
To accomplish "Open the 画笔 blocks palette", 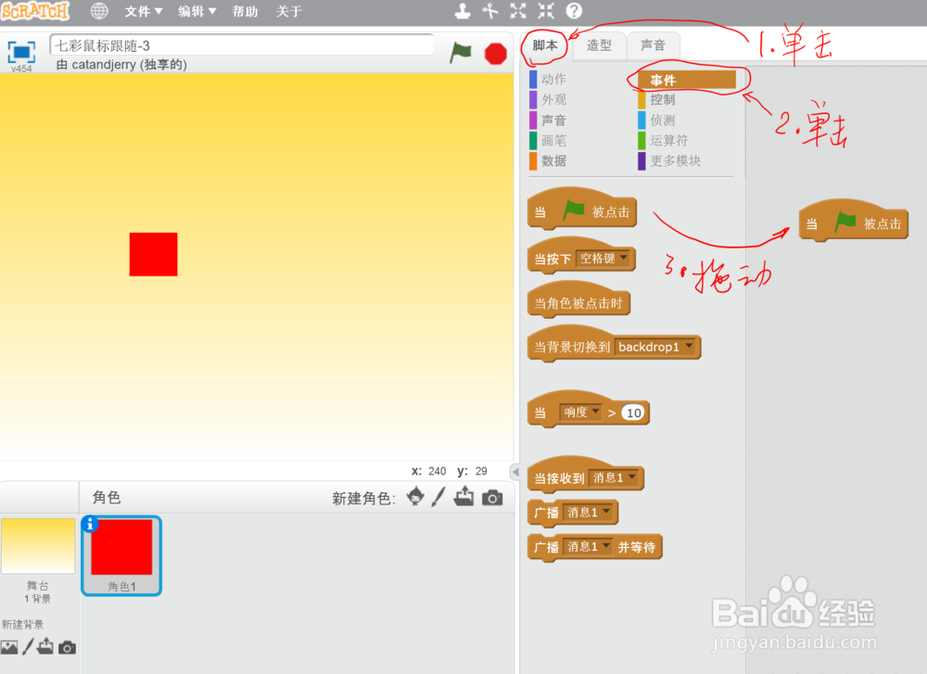I will [x=553, y=140].
